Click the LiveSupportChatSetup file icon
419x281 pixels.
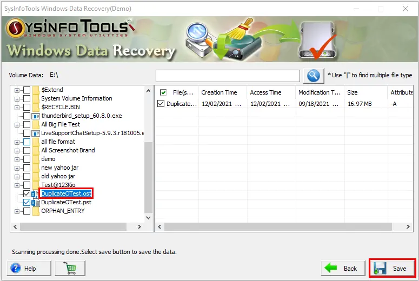pos(36,133)
